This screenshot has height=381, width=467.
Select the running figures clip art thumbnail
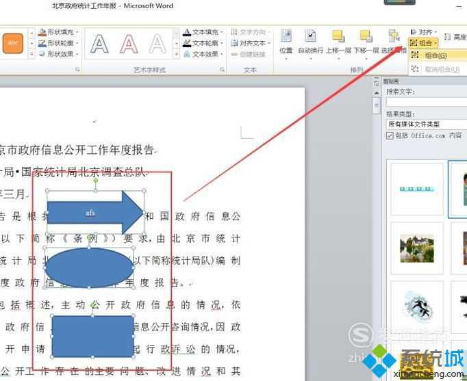(416, 307)
